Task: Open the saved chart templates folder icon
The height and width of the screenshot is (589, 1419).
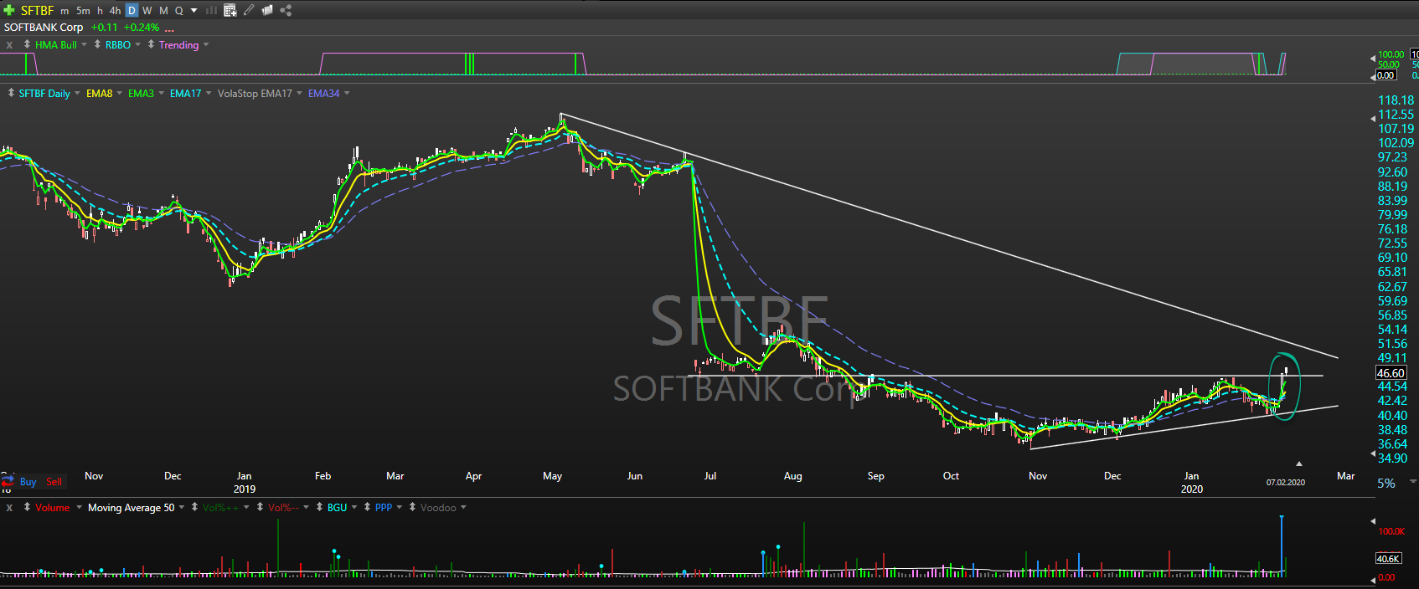Action: click(x=267, y=11)
